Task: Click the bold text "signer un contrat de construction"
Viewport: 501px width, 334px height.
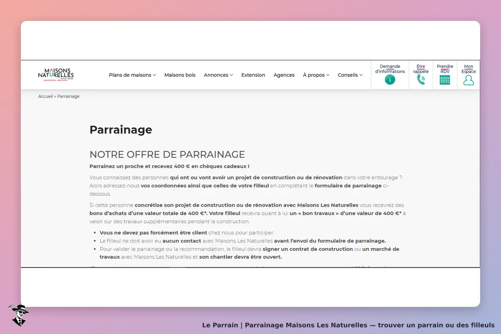Action: coord(308,249)
